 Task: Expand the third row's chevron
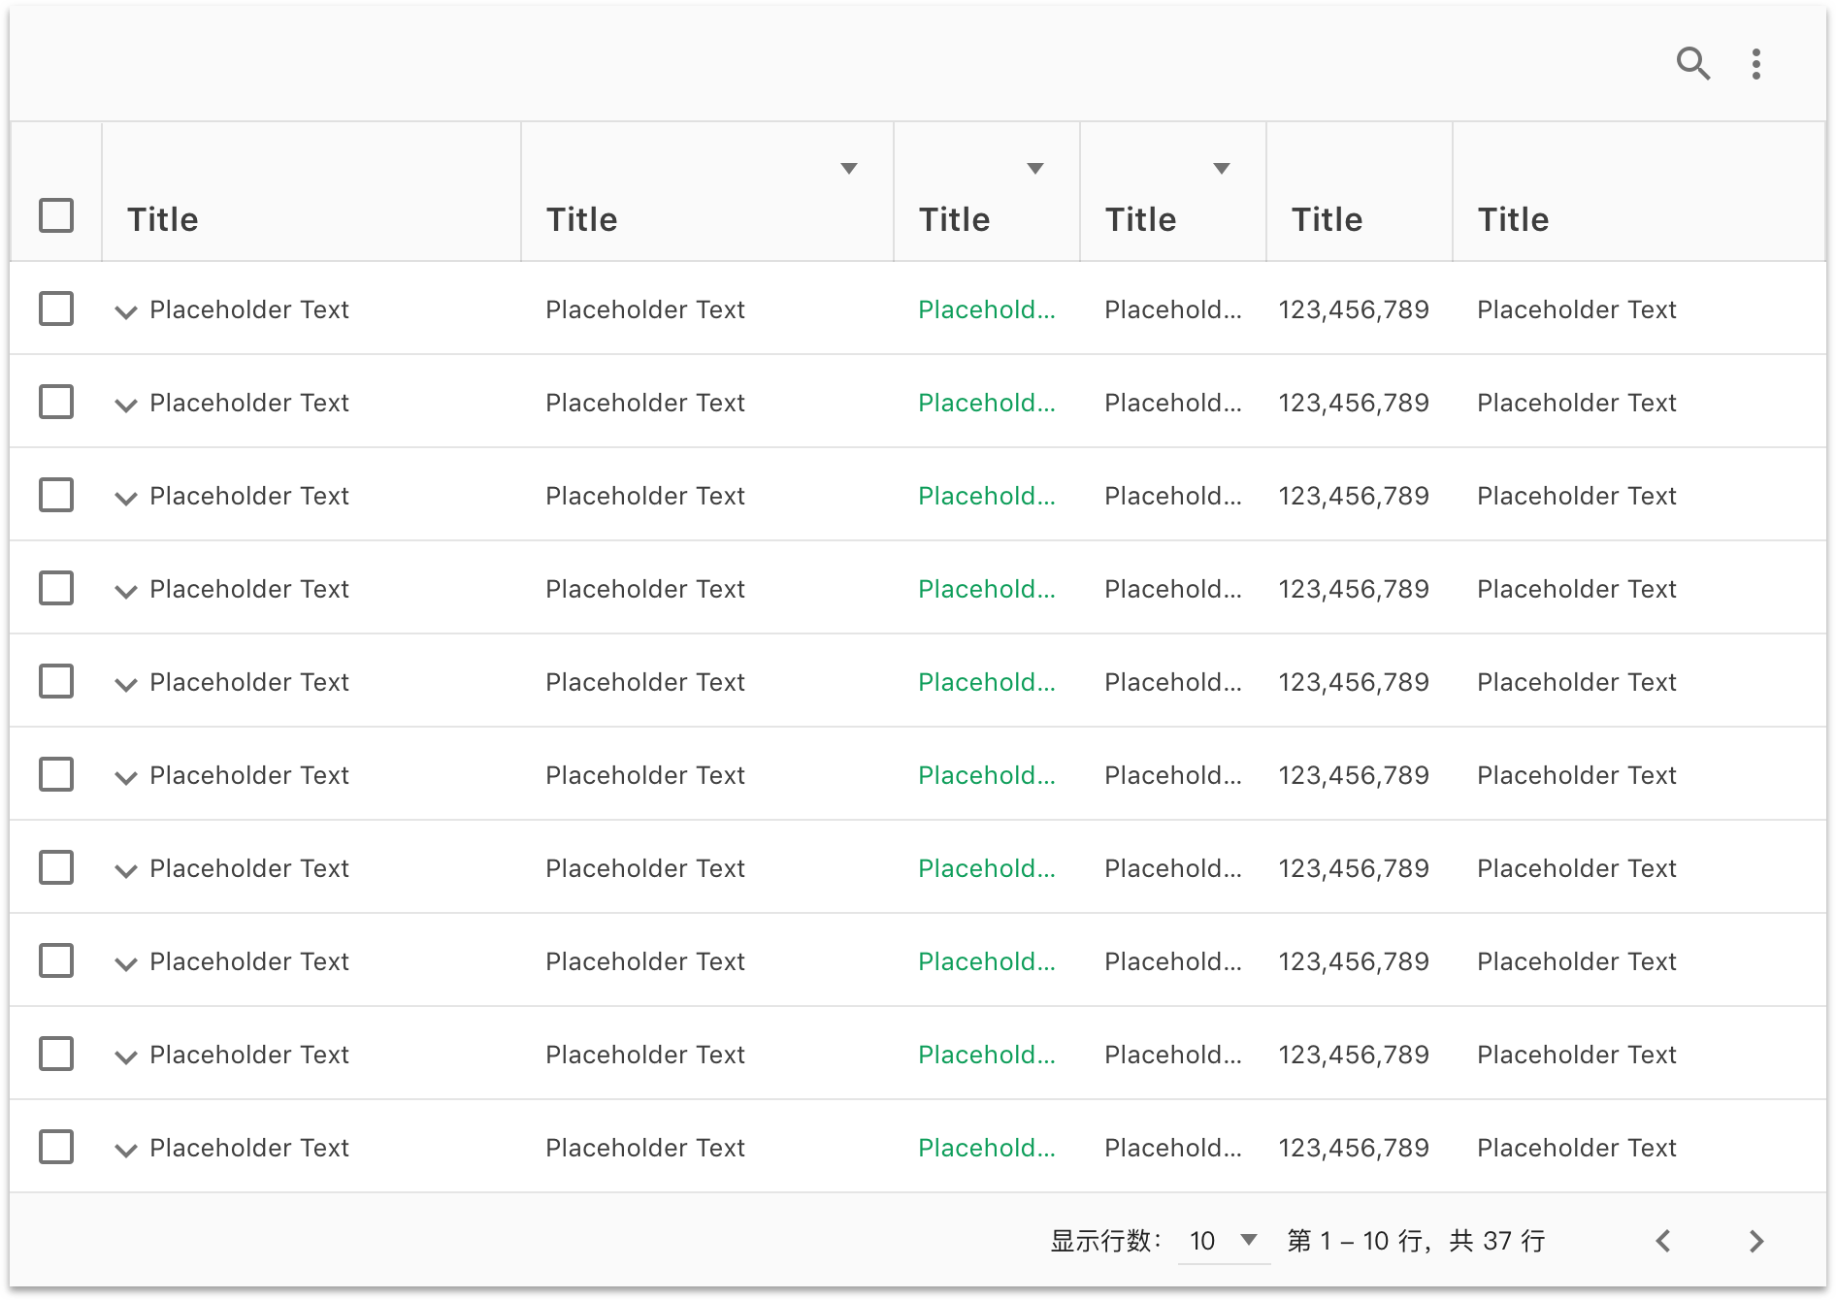[x=126, y=499]
